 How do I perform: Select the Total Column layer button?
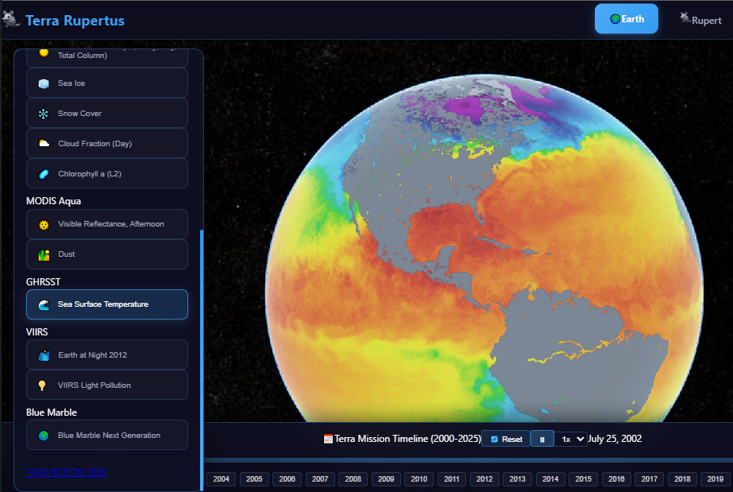[107, 57]
